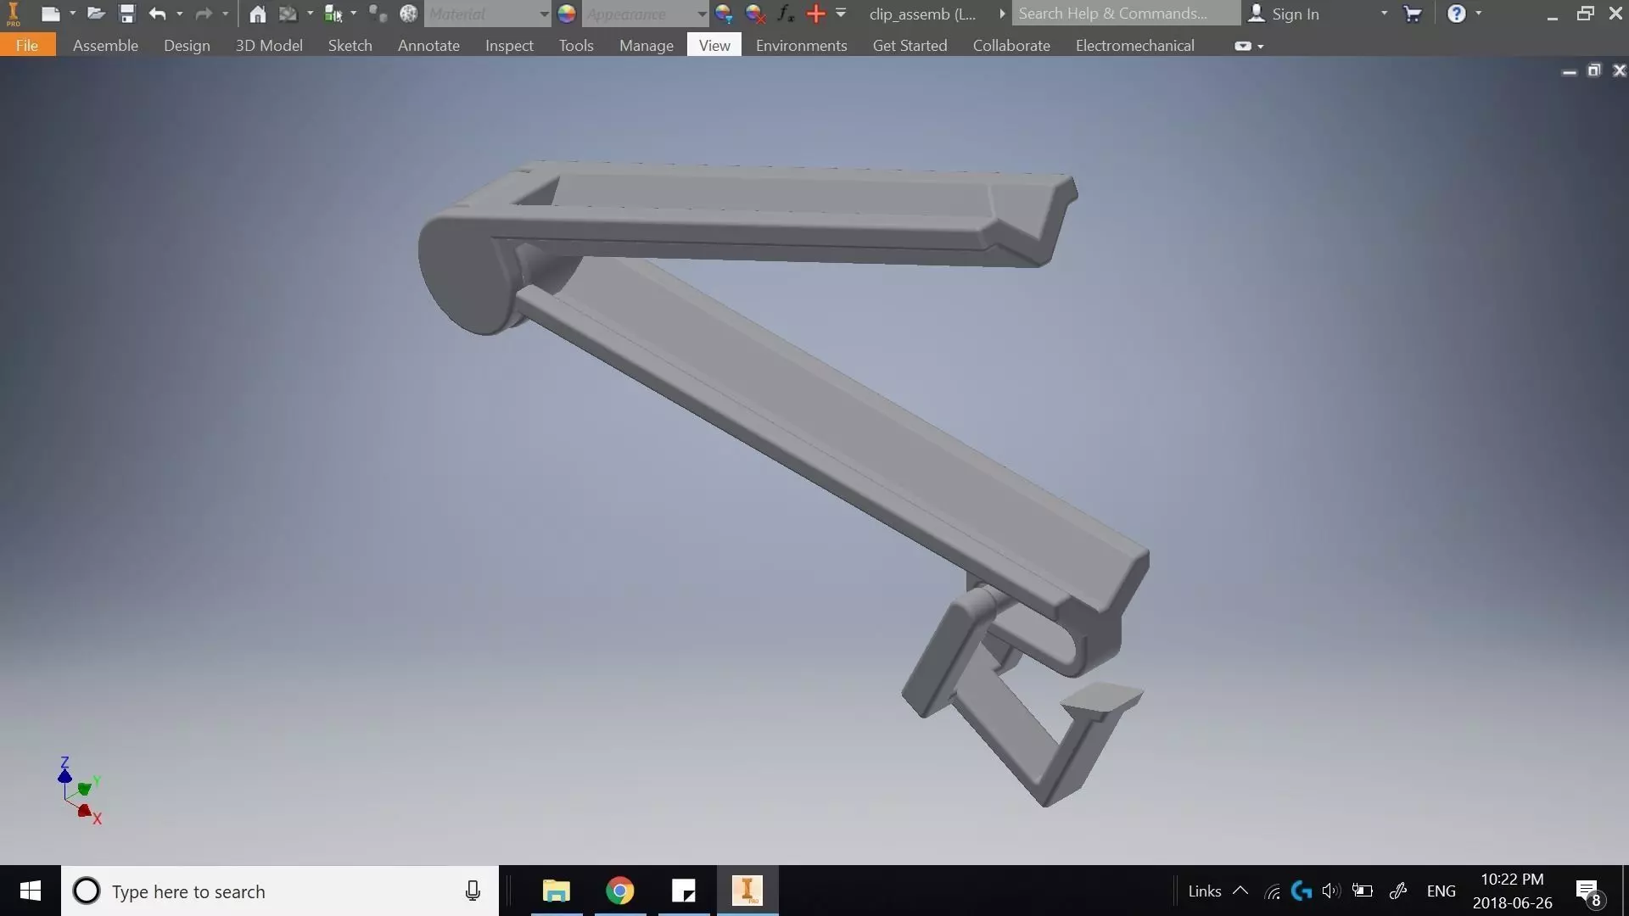Viewport: 1629px width, 916px height.
Task: Expand the quick access toolbar customize arrow
Action: (841, 14)
